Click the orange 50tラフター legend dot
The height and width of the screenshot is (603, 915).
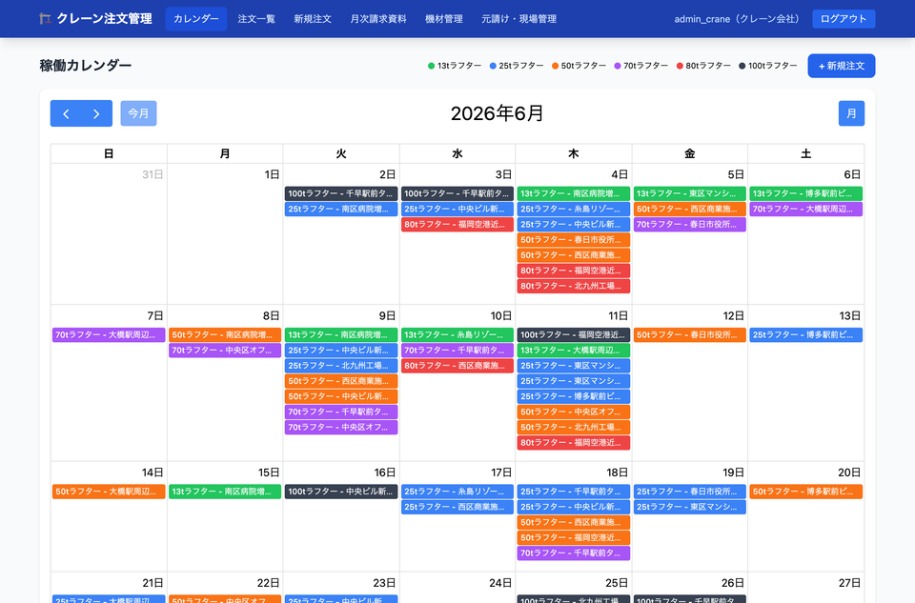click(x=556, y=66)
